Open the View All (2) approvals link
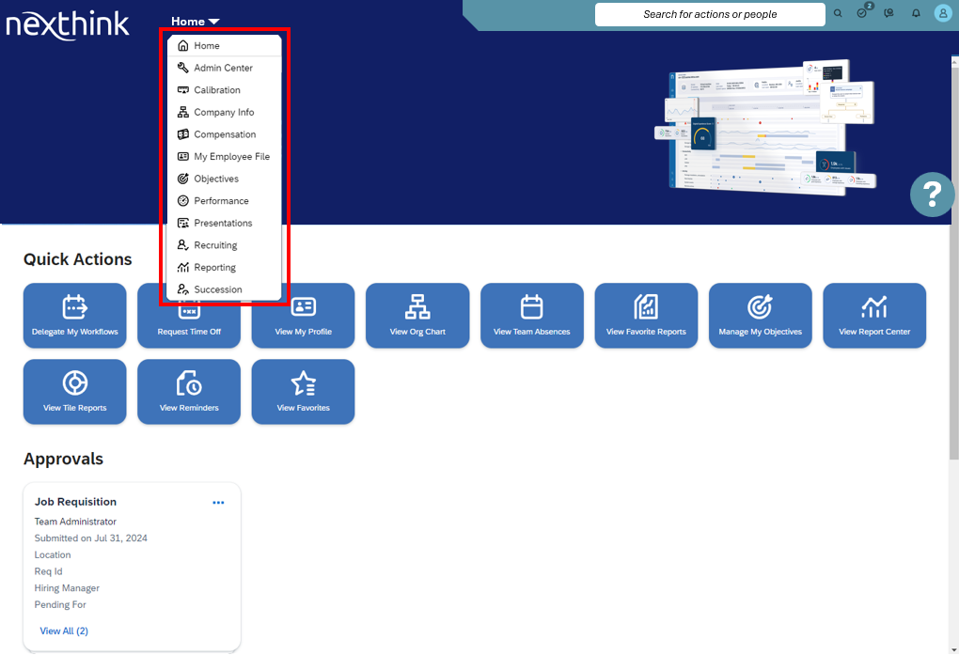 63,631
